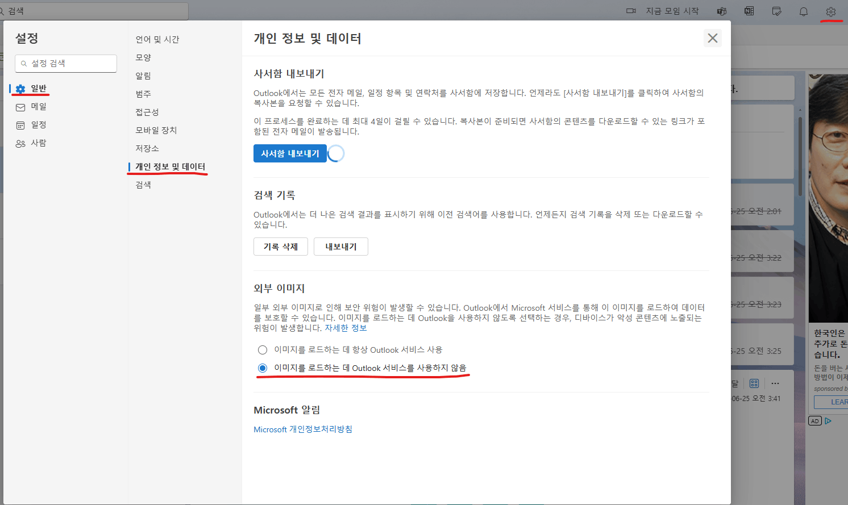Click 지금 모임 시작 in the header

click(672, 11)
